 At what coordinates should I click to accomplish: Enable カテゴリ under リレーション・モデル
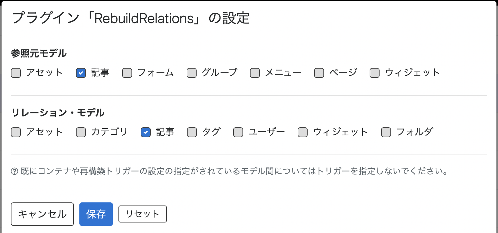[81, 132]
